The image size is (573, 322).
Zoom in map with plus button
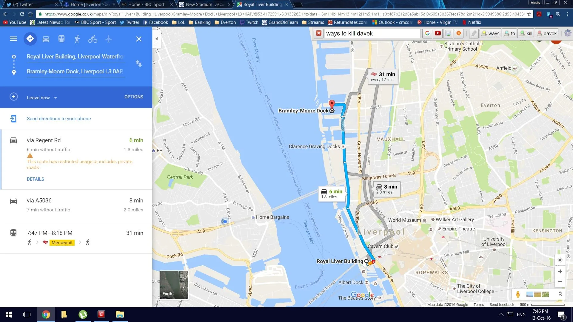pyautogui.click(x=560, y=271)
